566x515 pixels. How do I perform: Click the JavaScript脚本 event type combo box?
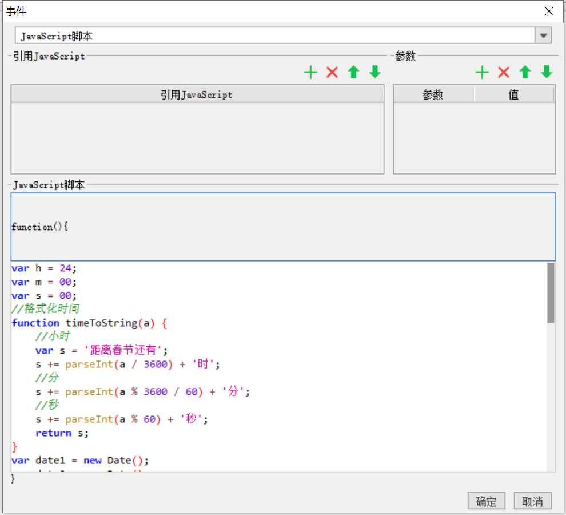pos(283,36)
